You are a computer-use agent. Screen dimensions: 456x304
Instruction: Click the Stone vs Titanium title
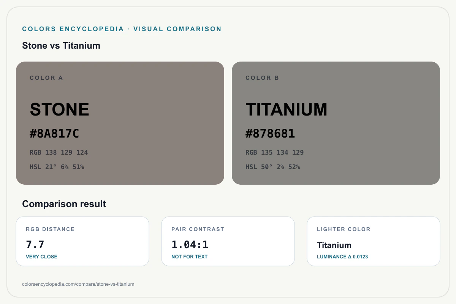(61, 46)
